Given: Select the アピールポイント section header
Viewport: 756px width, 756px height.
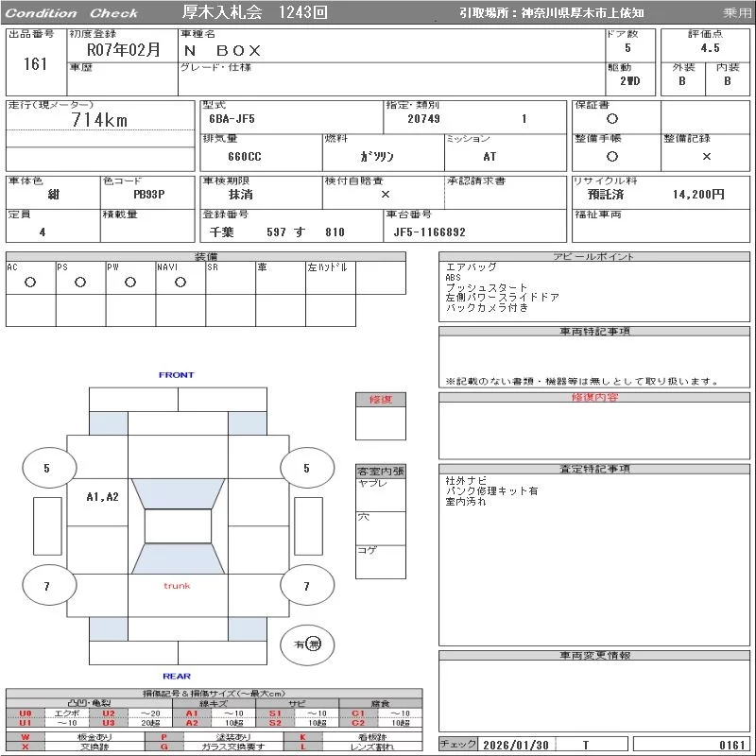Looking at the screenshot, I should [593, 257].
